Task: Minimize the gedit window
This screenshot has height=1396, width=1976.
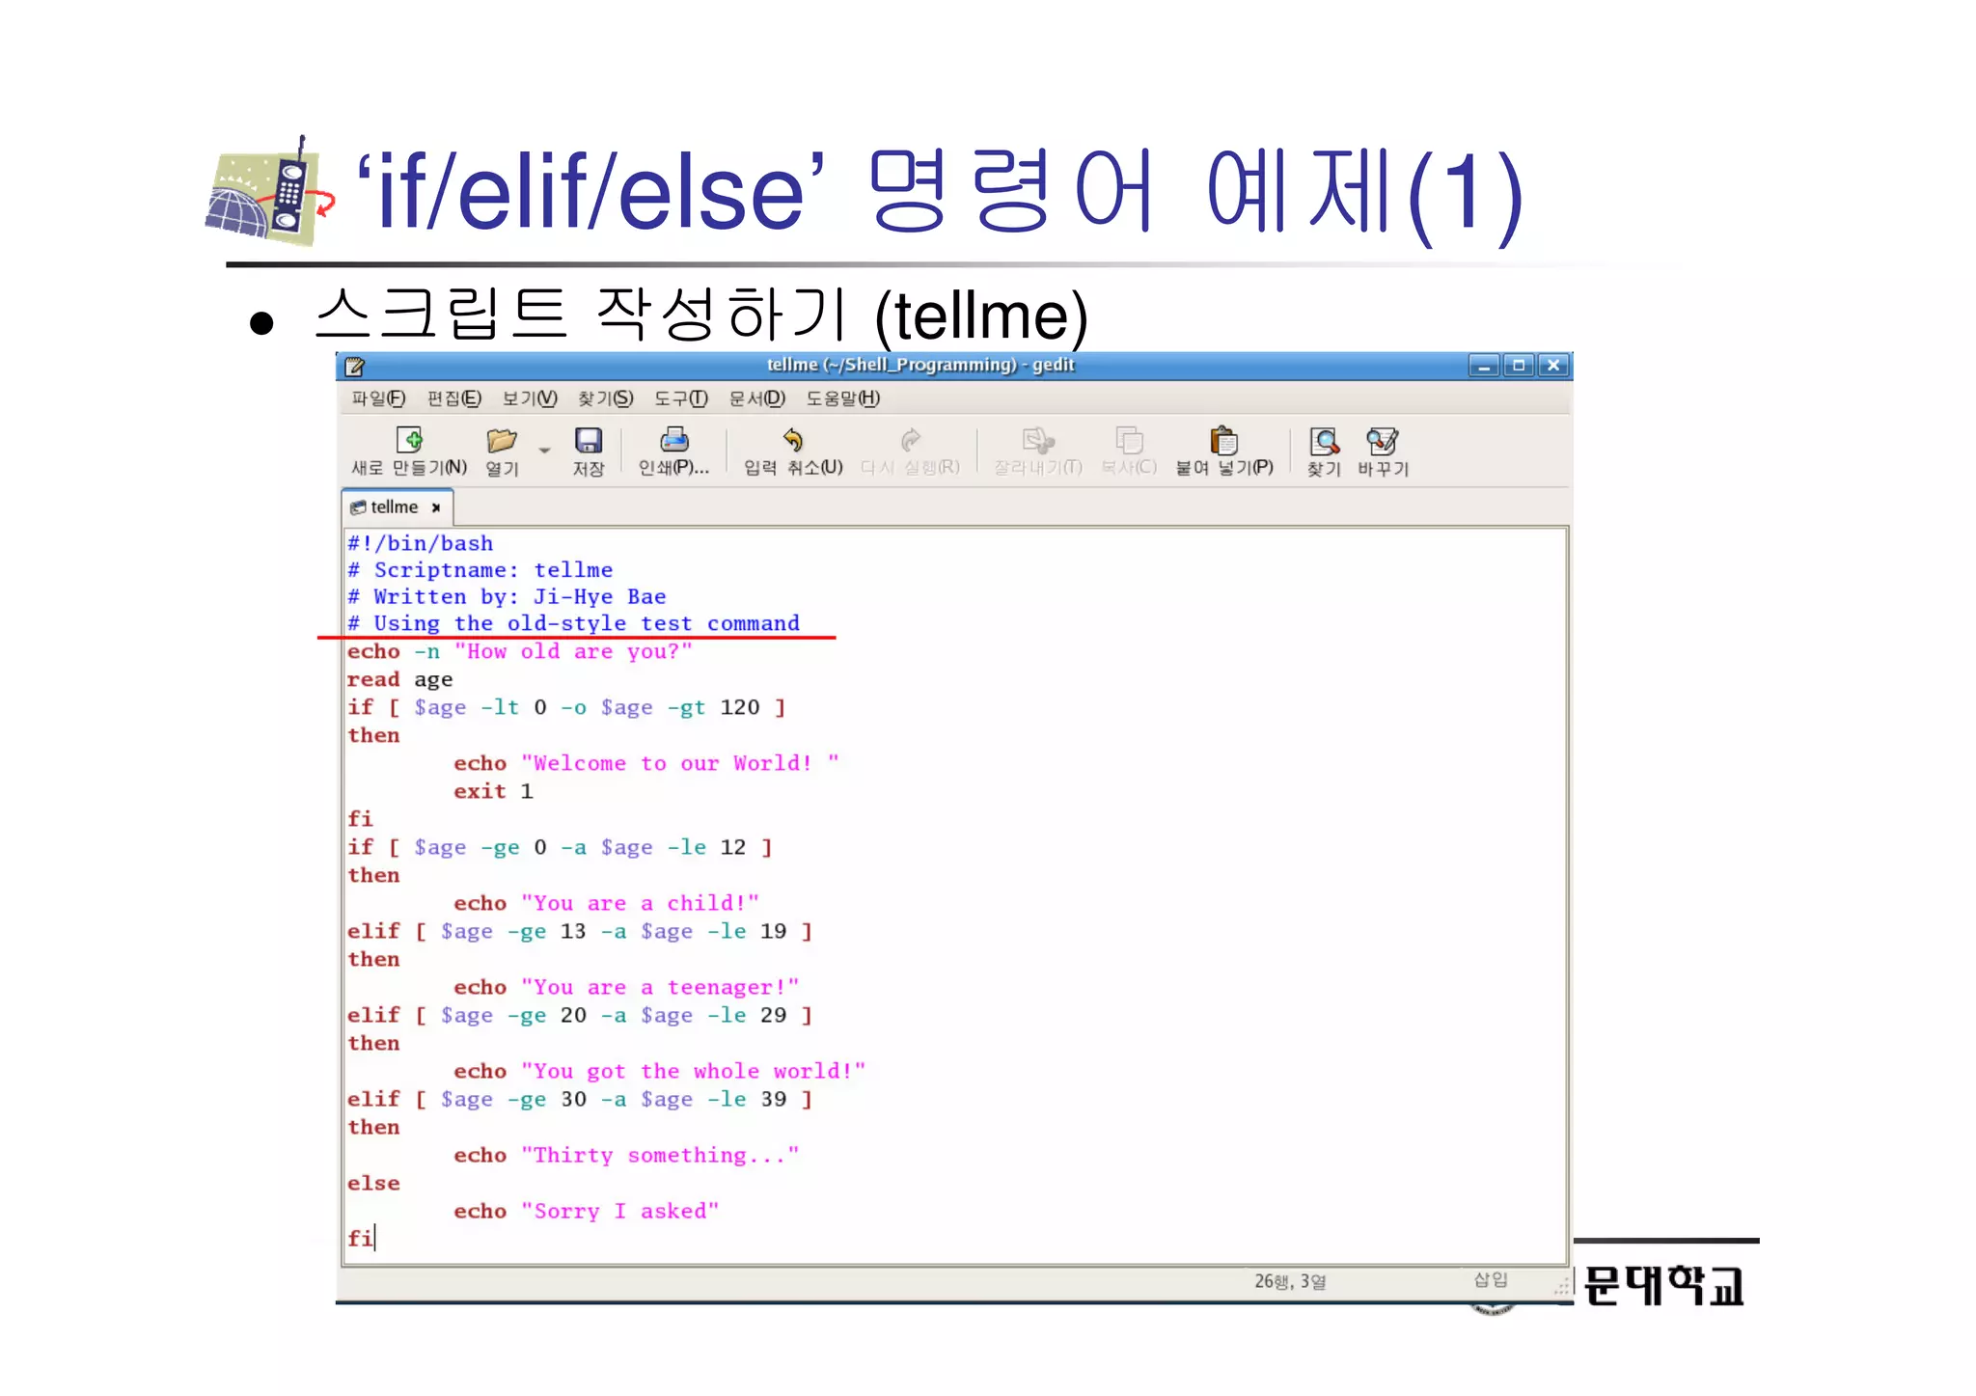Action: (x=1484, y=366)
